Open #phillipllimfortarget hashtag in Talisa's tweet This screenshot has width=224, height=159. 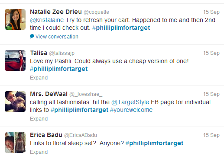[59, 69]
